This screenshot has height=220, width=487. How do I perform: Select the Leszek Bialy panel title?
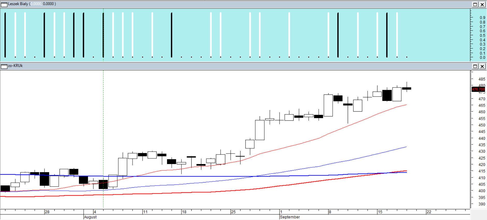pyautogui.click(x=18, y=4)
